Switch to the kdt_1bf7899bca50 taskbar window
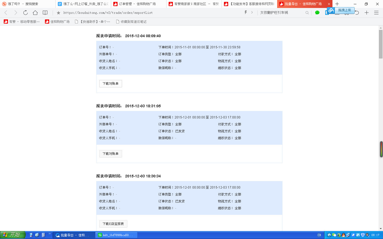Image resolution: width=383 pixels, height=239 pixels. (116, 235)
